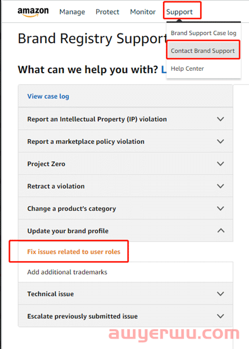Select Fix issues related to user roles

(74, 252)
